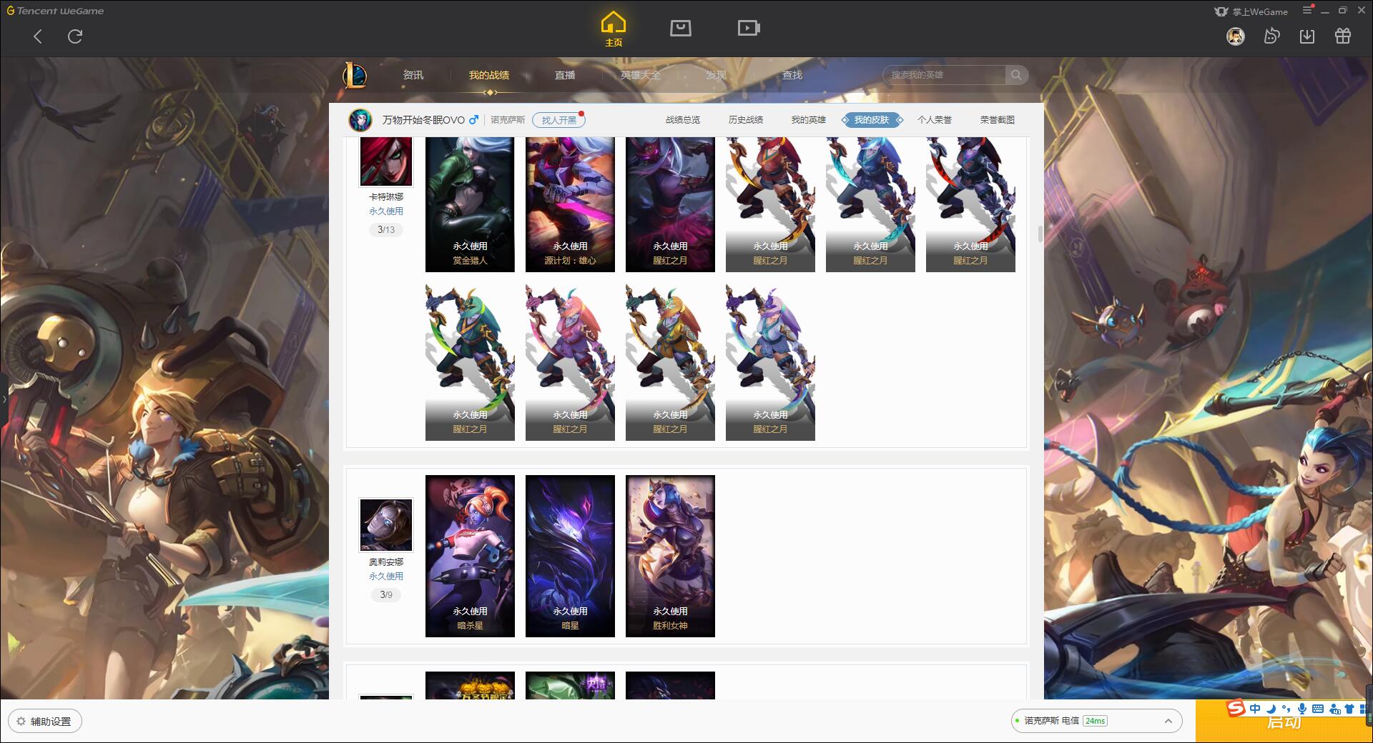
Task: Click the Tencent WeGame title logo
Action: (55, 11)
